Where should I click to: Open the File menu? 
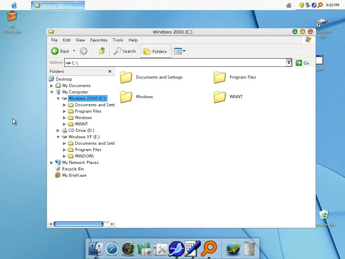pos(54,40)
